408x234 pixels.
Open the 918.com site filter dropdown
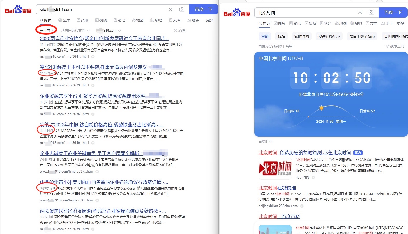[x=108, y=30]
